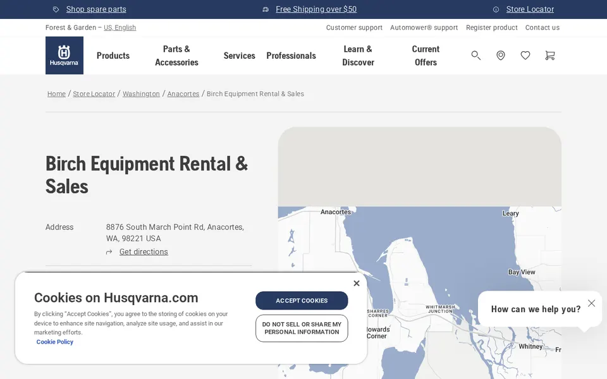Go to Washington breadcrumb
The width and height of the screenshot is (607, 379).
pyautogui.click(x=141, y=94)
